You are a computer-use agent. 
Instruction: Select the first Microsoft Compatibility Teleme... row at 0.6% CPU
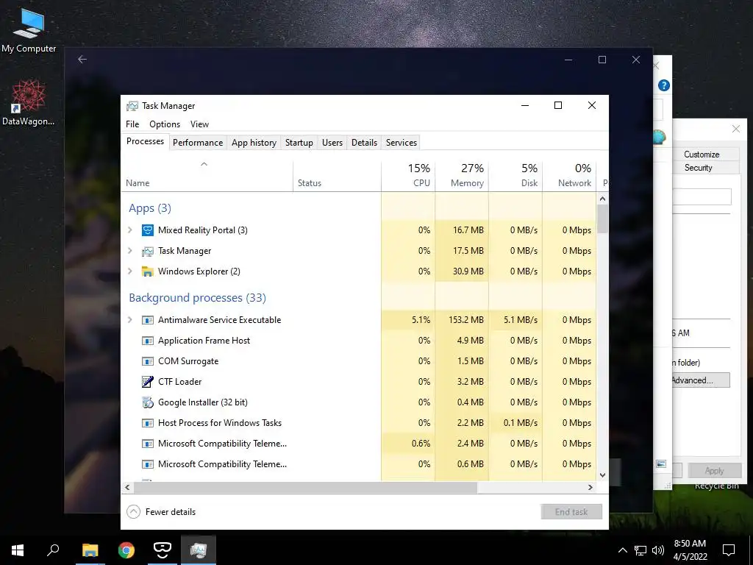pos(359,444)
